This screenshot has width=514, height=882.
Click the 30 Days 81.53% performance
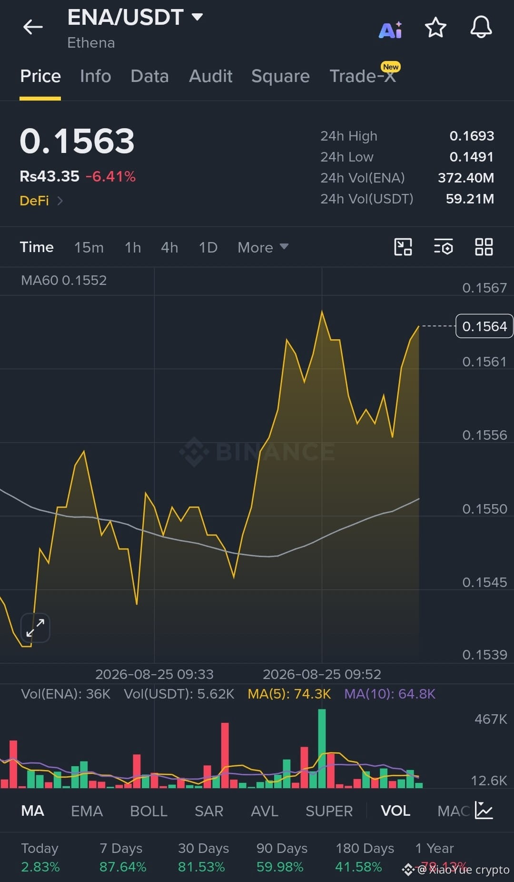203,857
